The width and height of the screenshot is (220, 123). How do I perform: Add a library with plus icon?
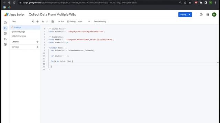point(37,42)
